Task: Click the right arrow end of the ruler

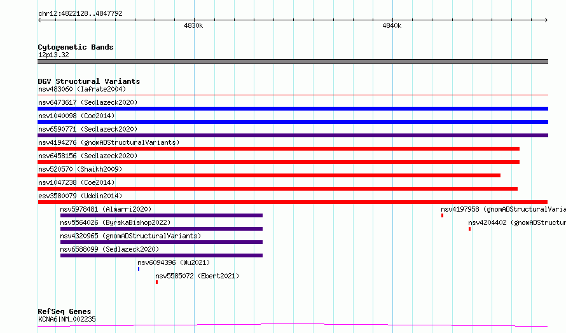Action: (x=546, y=20)
